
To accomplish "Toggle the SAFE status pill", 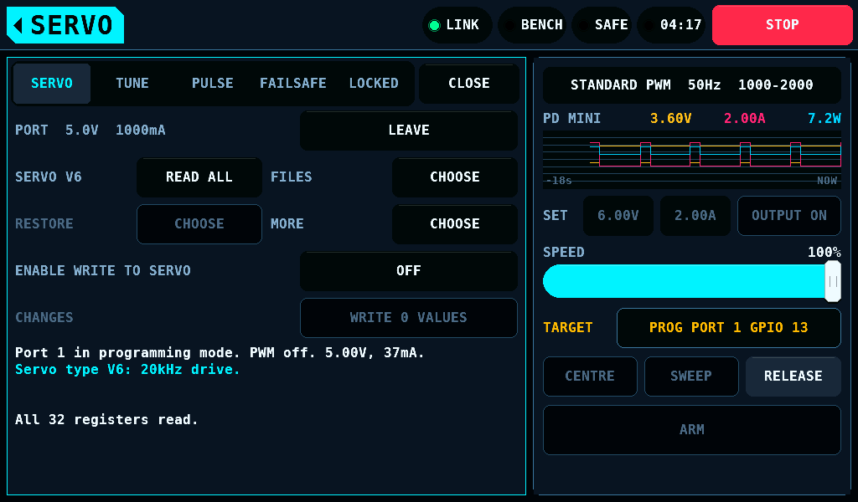I will tap(602, 25).
